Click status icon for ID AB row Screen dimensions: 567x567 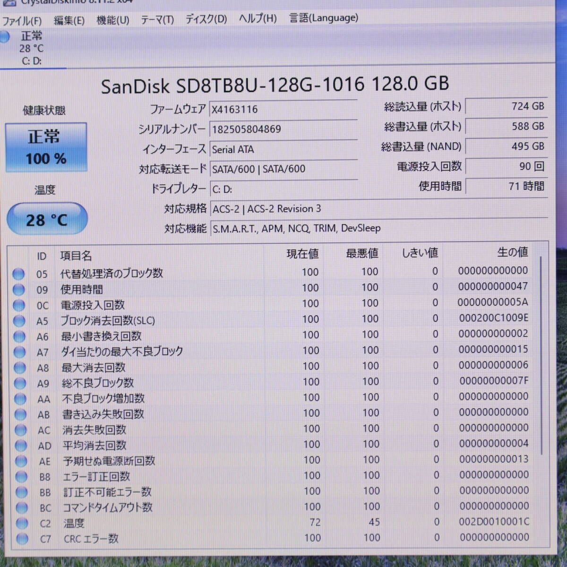(x=20, y=414)
